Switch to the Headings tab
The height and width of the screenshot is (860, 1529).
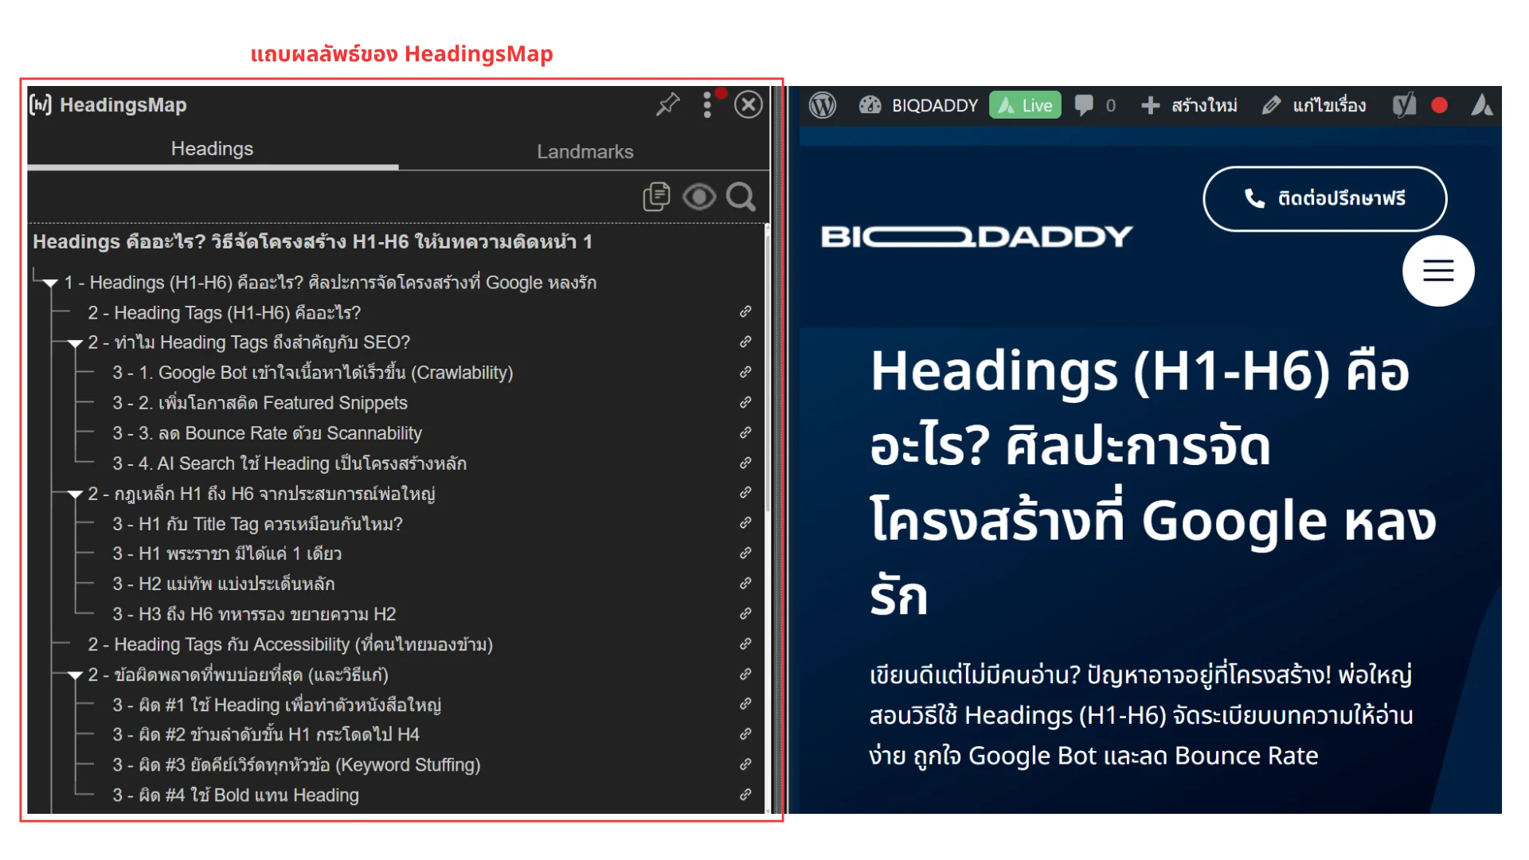tap(212, 149)
